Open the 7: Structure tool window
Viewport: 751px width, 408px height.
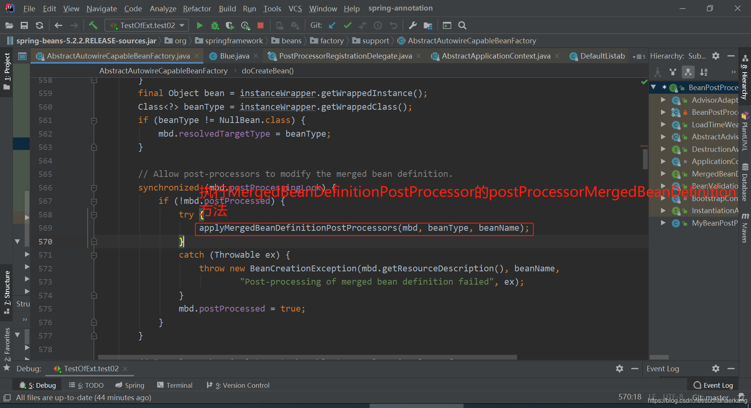(x=7, y=292)
